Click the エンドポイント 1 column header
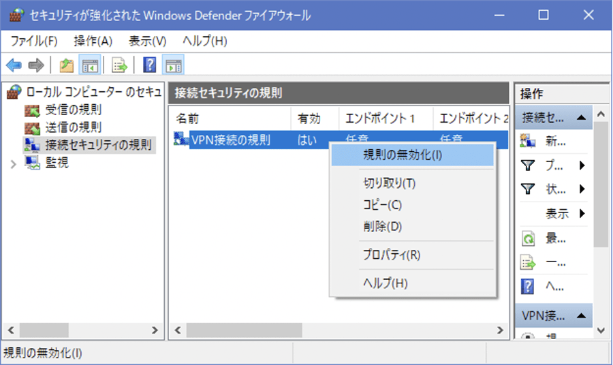Image resolution: width=613 pixels, height=365 pixels. (x=386, y=118)
